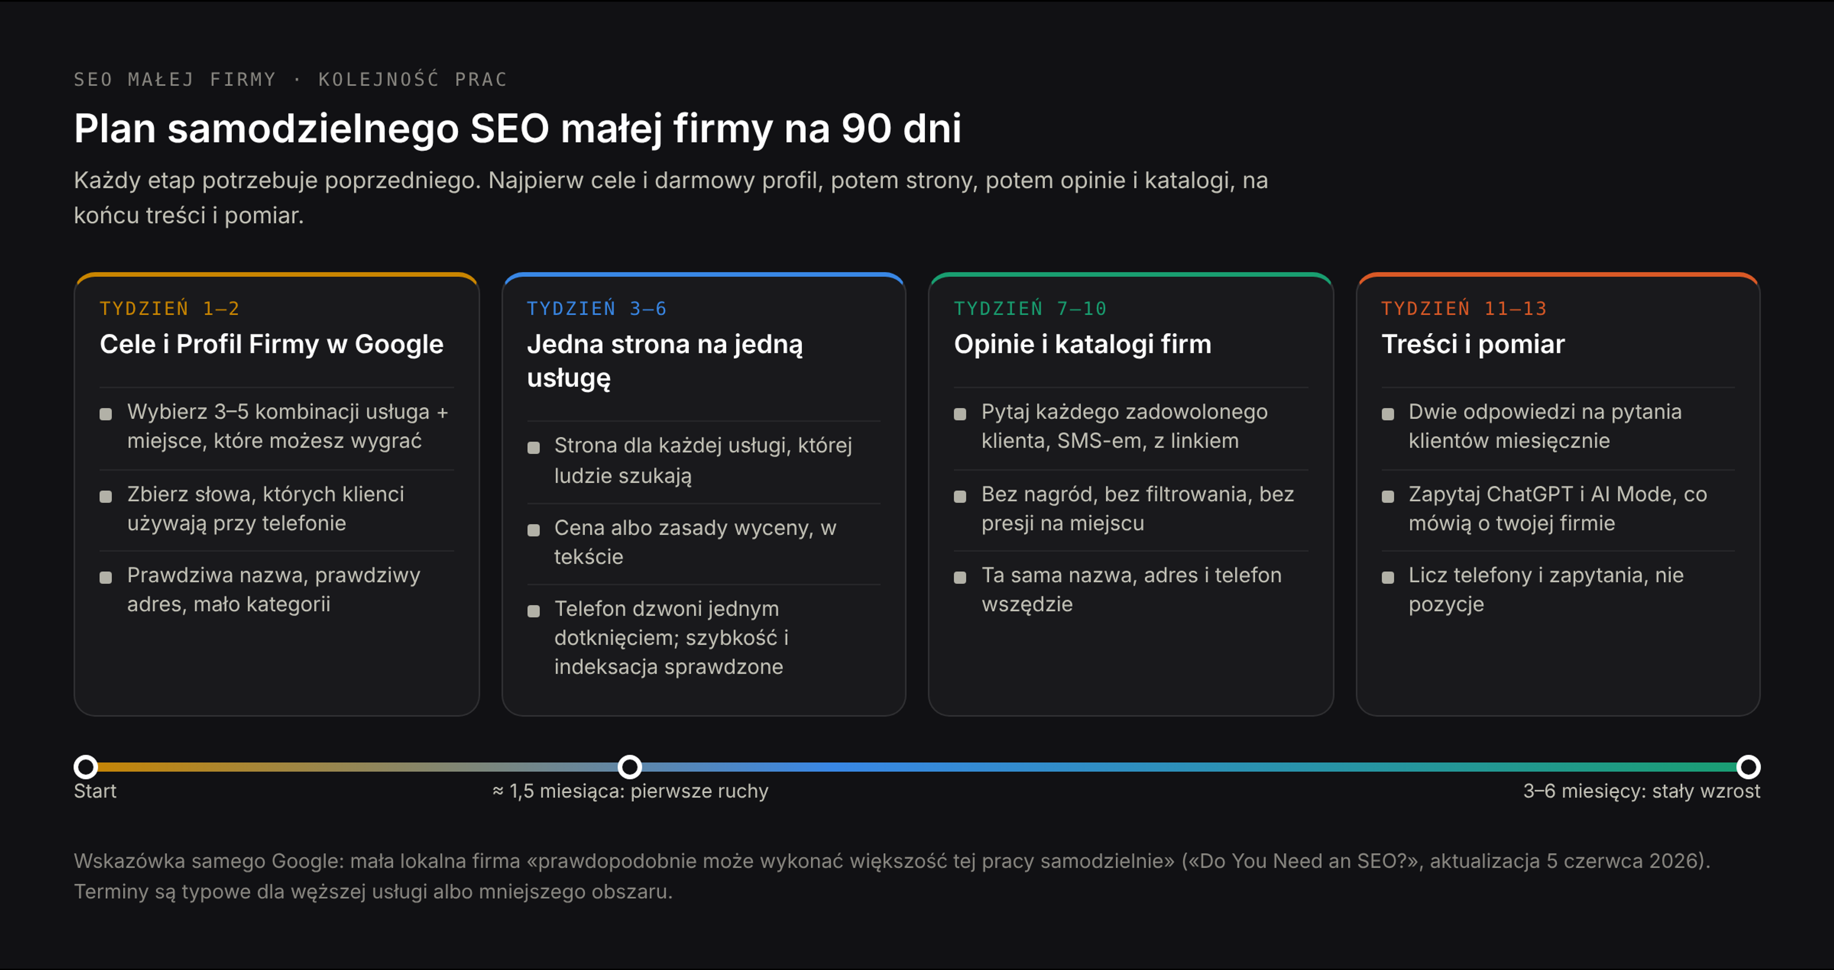The height and width of the screenshot is (970, 1834).
Task: Click 'Ta sama nazwa, adres i telefon wszędzie' item
Action: click(1130, 590)
